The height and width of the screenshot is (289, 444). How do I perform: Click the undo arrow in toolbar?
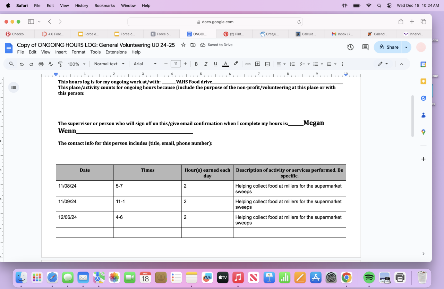point(22,64)
